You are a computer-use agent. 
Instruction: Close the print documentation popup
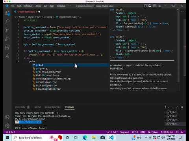[x=177, y=10]
